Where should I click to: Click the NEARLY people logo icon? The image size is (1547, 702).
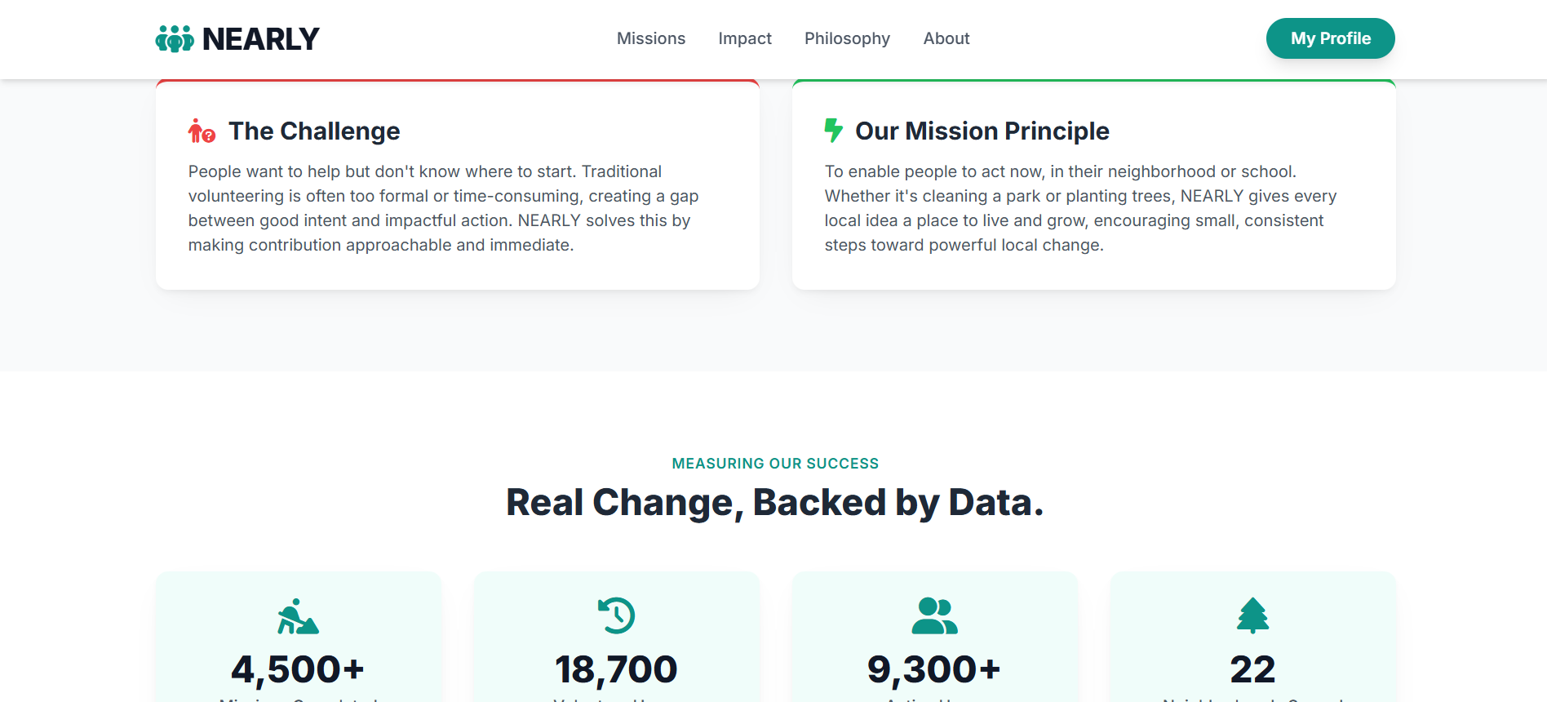tap(175, 38)
